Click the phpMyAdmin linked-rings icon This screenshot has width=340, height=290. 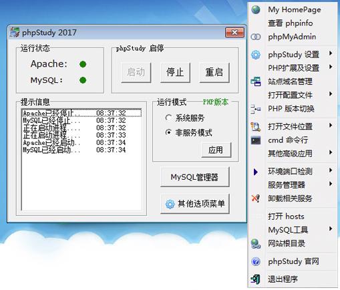click(x=256, y=37)
